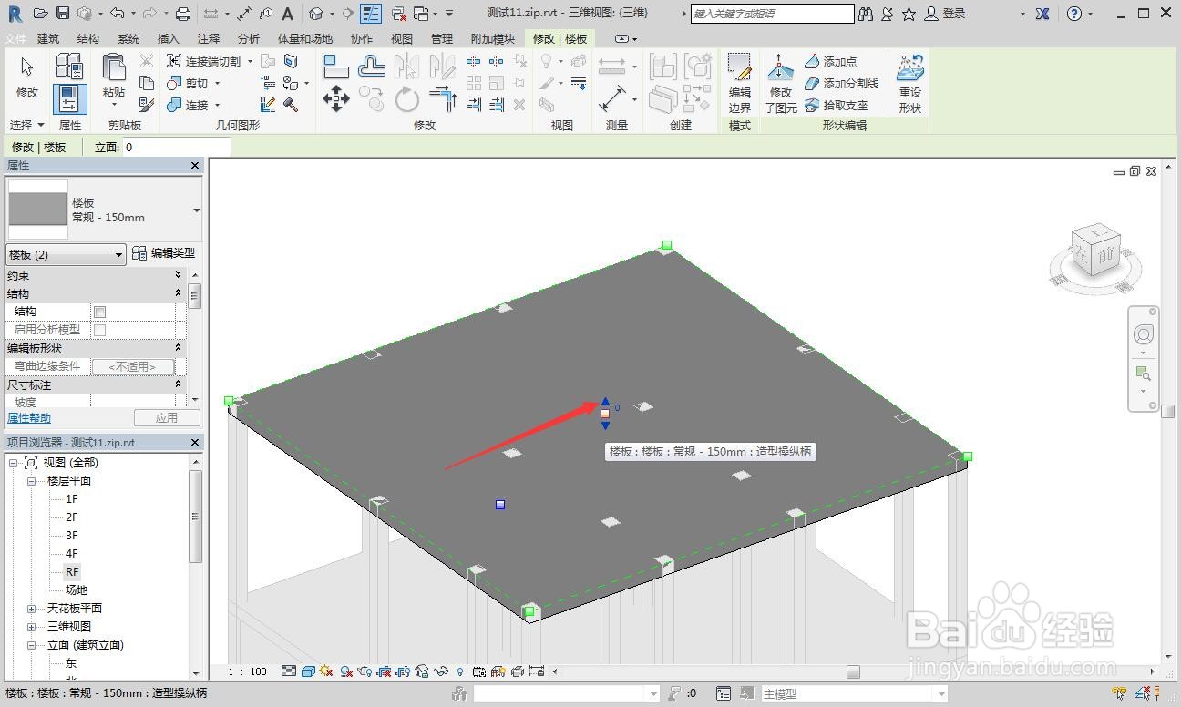Save the project with floppy icon
The height and width of the screenshot is (707, 1181).
(x=63, y=14)
